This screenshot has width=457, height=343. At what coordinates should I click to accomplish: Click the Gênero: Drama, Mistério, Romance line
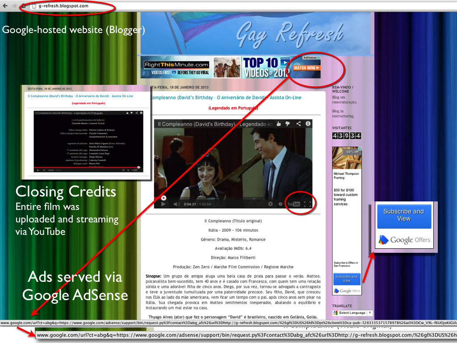coord(233,239)
